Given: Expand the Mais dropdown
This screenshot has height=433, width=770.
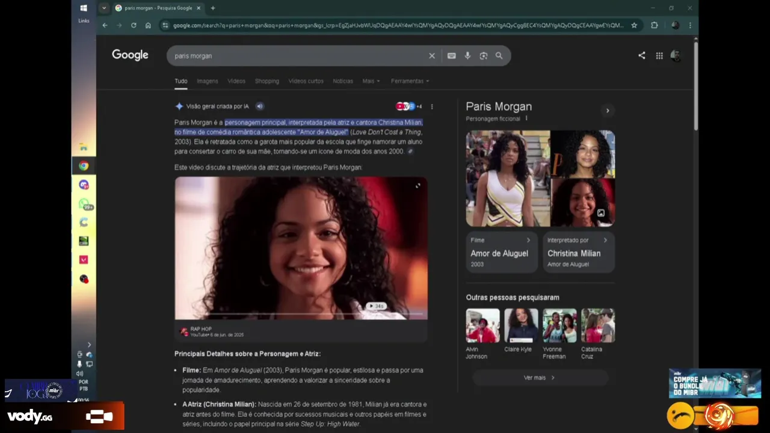Looking at the screenshot, I should click(x=371, y=81).
